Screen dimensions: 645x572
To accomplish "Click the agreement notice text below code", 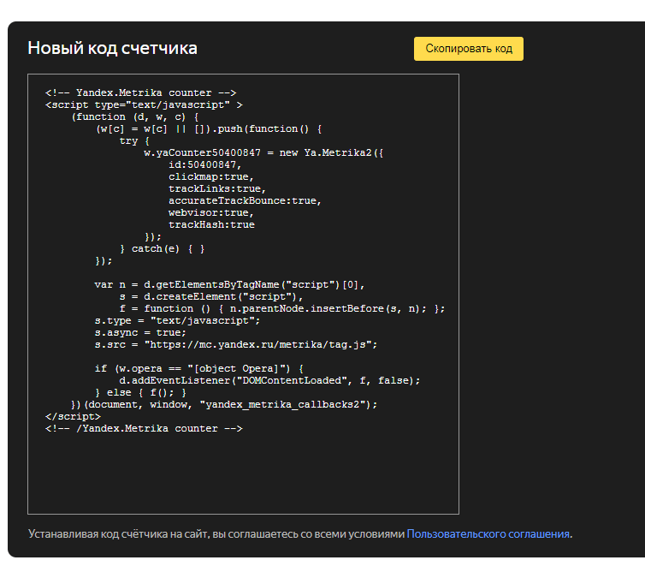I will tap(300, 533).
